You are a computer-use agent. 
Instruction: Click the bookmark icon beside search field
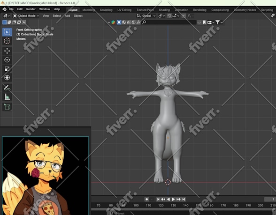(x=204, y=22)
